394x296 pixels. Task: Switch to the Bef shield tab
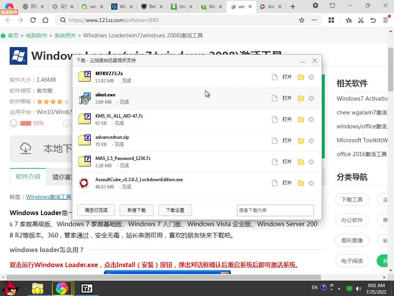[152, 7]
